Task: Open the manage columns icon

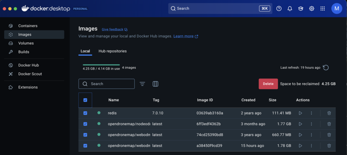Action: point(155,84)
